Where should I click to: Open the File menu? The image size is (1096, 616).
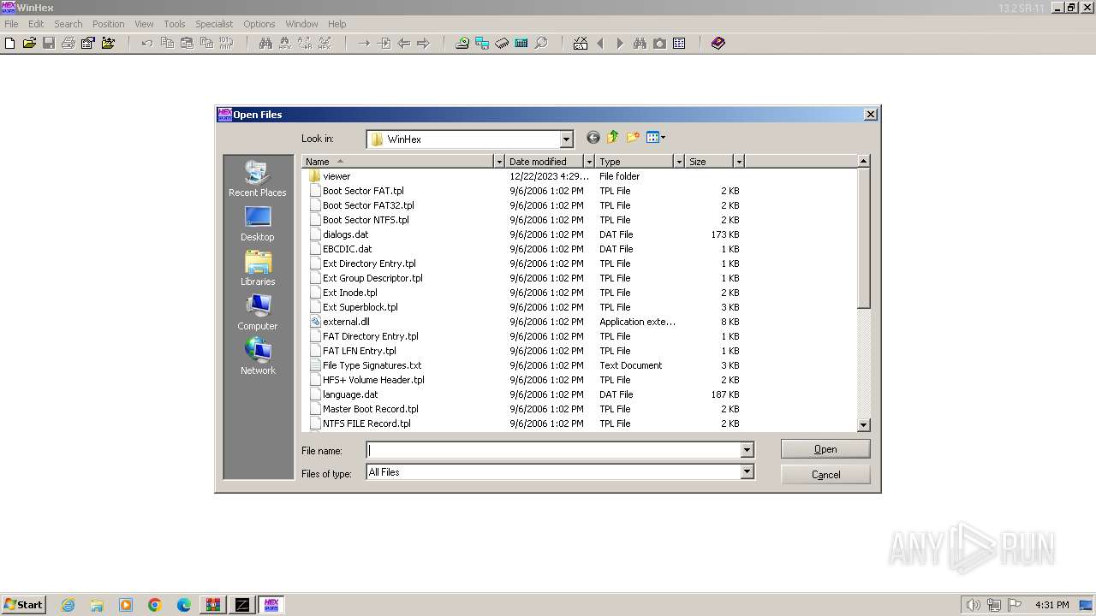click(x=11, y=24)
